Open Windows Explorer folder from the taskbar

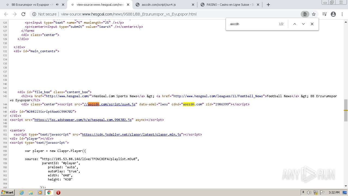[31, 192]
